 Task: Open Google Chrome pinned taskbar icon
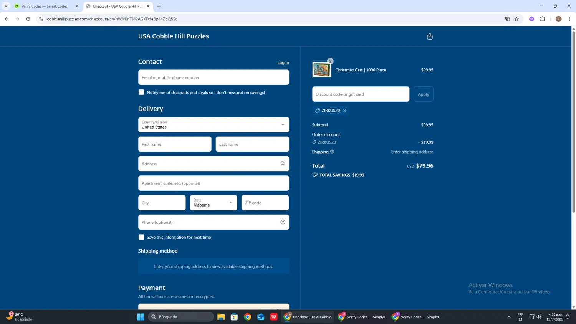tap(247, 317)
